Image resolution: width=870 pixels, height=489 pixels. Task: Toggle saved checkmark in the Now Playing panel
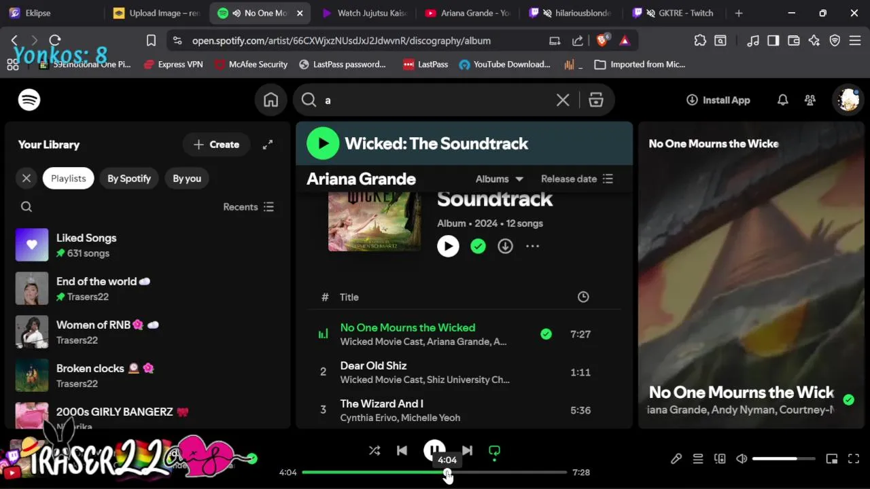(x=848, y=400)
